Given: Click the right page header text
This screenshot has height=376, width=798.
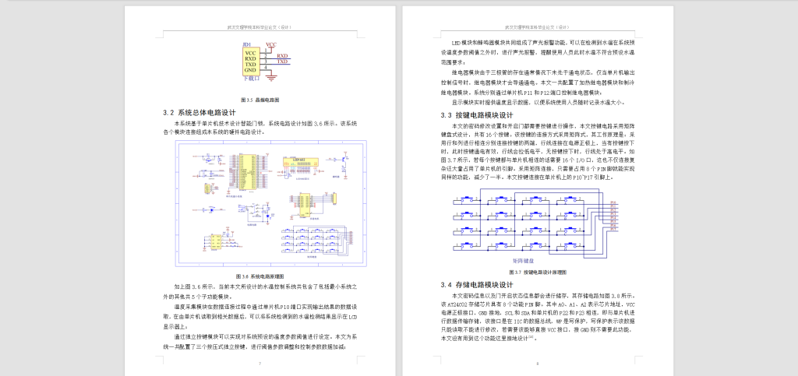Looking at the screenshot, I should [538, 27].
